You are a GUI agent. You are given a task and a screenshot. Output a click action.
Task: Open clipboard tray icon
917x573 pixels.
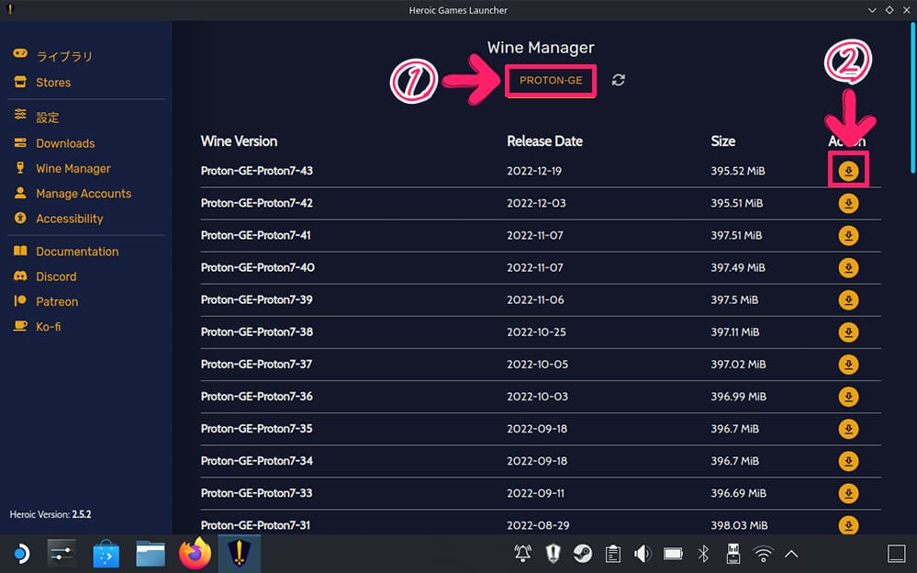(x=613, y=553)
